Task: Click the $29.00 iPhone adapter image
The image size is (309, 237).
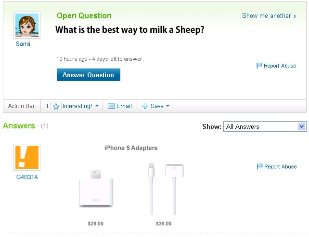Action: (x=95, y=189)
